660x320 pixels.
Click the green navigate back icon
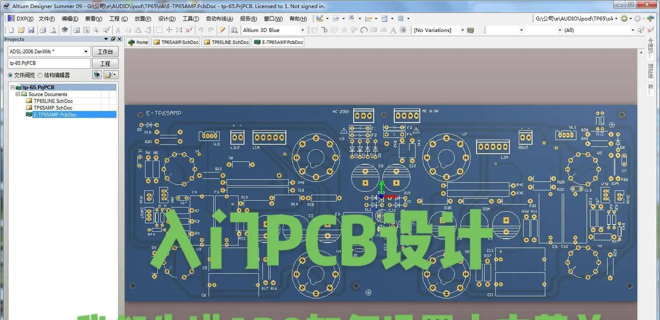click(624, 18)
